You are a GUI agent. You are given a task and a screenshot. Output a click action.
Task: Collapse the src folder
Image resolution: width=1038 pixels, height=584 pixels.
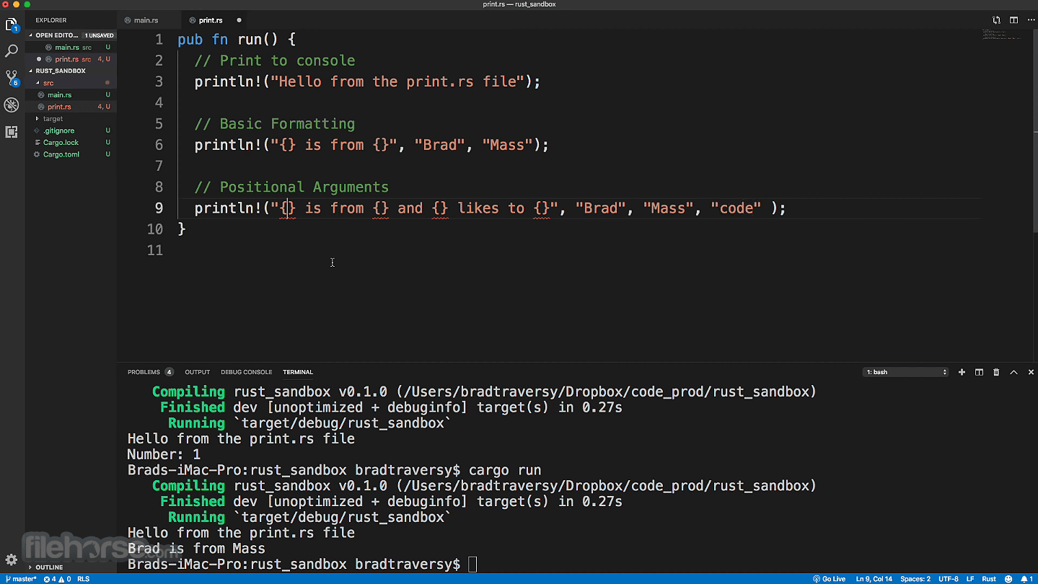[x=71, y=83]
